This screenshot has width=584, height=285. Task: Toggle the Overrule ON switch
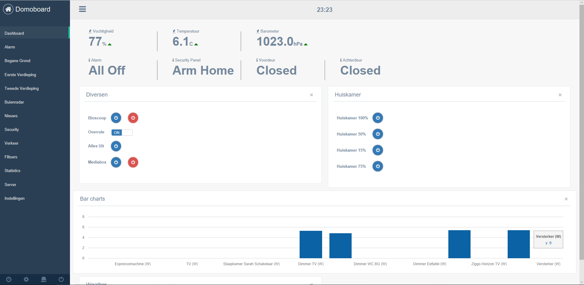122,132
